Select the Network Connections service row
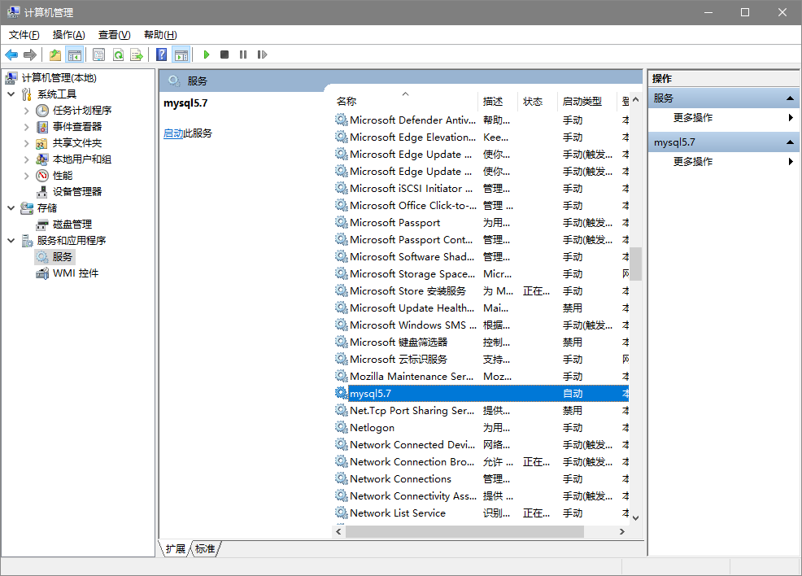 482,479
